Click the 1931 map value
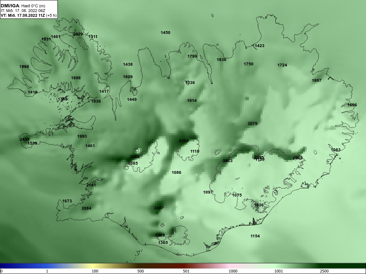The height and width of the screenshot is (274, 366). point(46,39)
